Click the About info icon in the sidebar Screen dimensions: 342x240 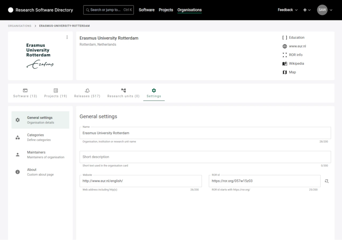17,172
